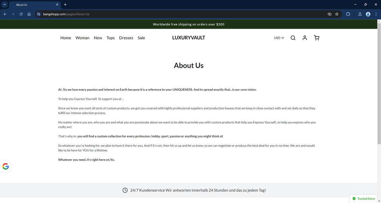Click text 'Whatever you need, it's right here'
381x203 pixels.
[x=86, y=159]
